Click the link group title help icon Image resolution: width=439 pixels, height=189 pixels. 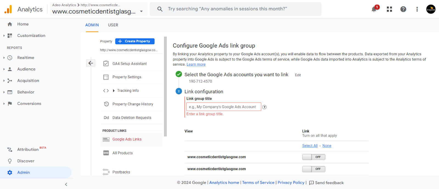tap(264, 107)
